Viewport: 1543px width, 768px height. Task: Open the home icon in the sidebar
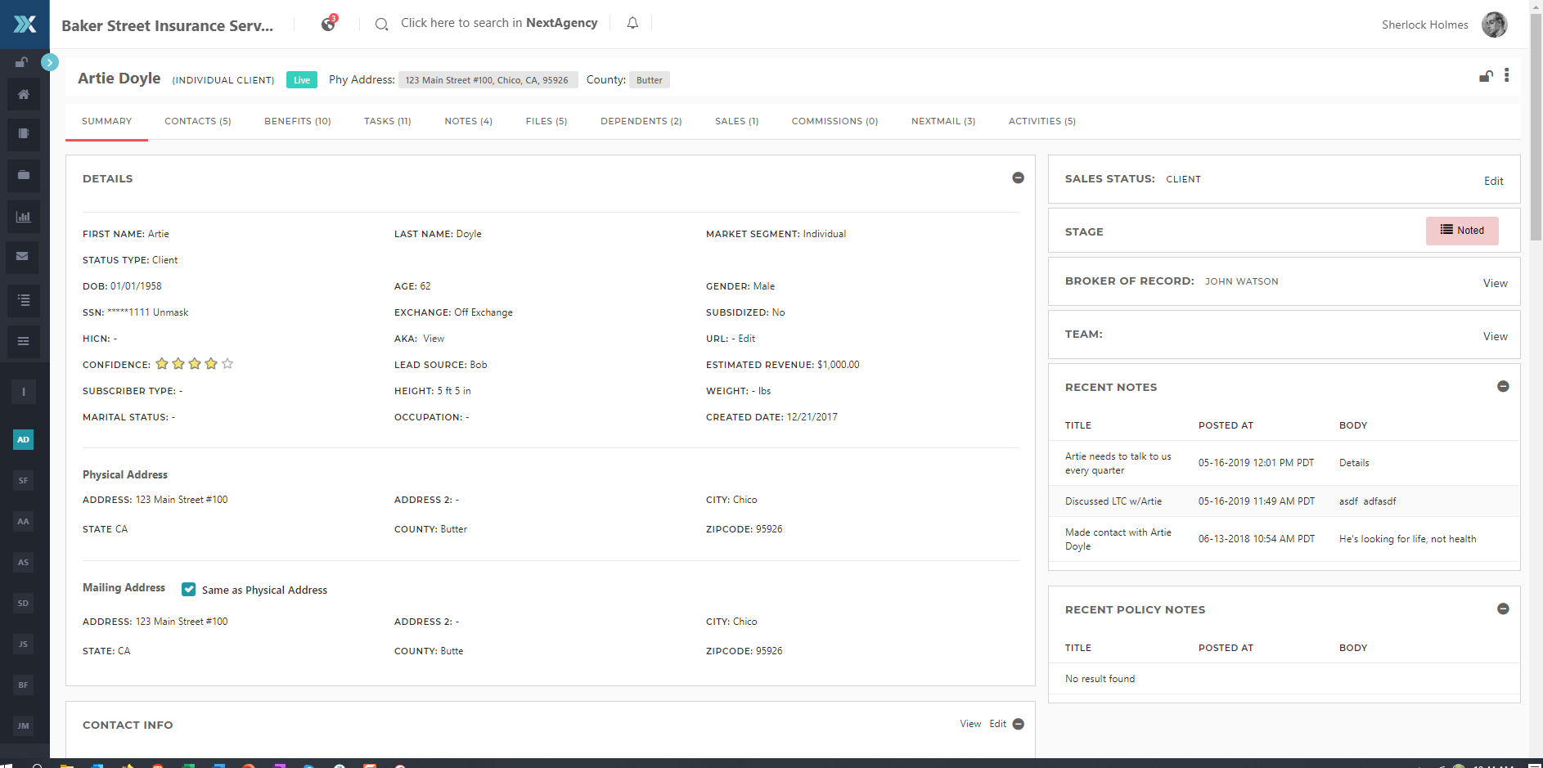[24, 94]
